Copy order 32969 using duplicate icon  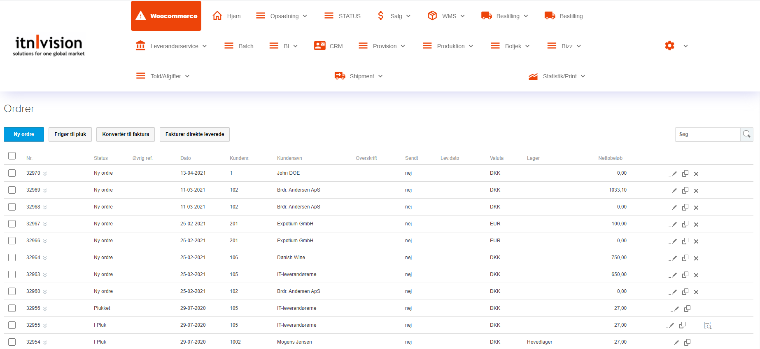click(685, 190)
